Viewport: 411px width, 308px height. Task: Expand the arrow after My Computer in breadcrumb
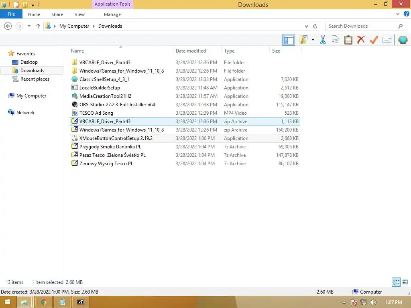point(94,26)
